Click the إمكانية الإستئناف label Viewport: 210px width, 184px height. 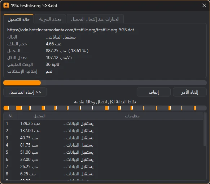click(22, 71)
